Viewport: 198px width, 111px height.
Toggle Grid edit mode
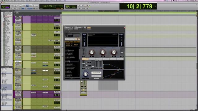click(7, 7)
